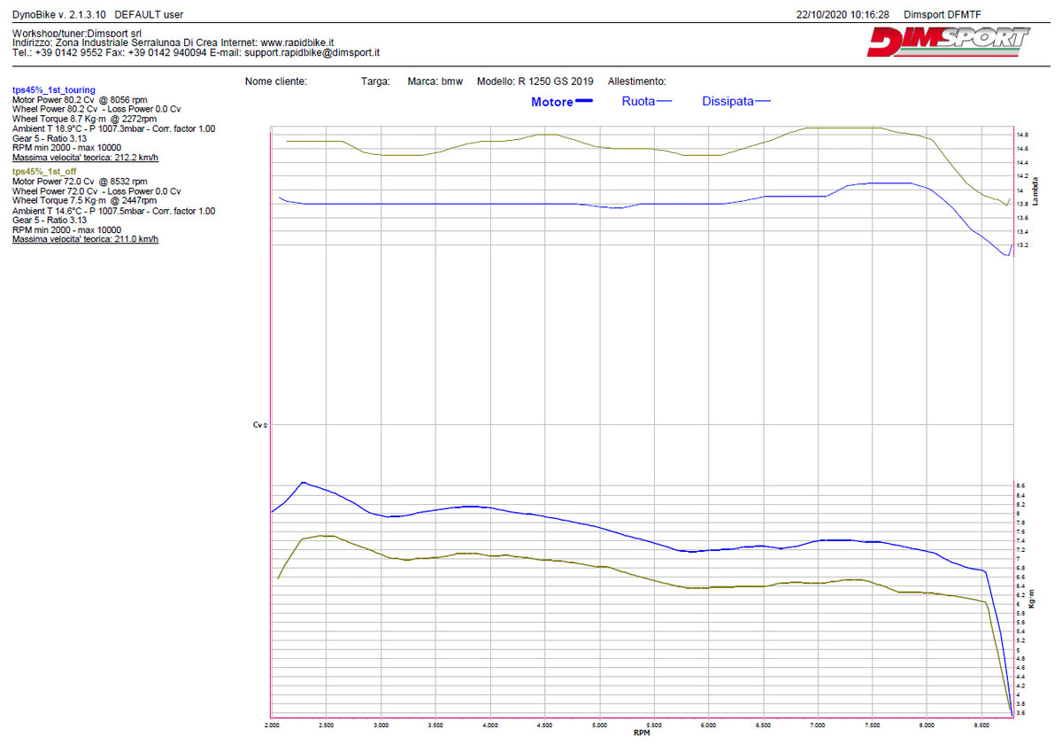This screenshot has height=752, width=1062.
Task: Click the RPM axis title below the chart
Action: tap(643, 733)
